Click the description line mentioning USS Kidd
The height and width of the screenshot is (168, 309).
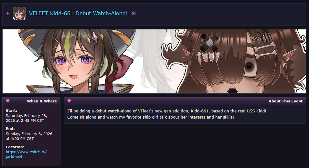coord(167,111)
